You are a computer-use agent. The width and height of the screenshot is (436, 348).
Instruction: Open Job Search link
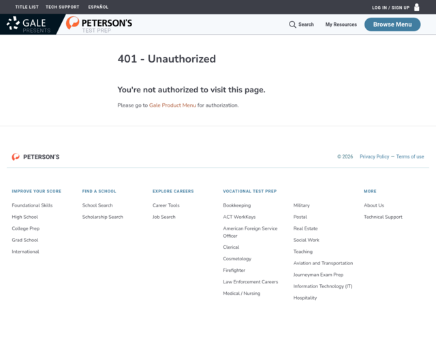click(163, 217)
